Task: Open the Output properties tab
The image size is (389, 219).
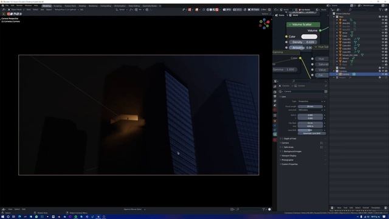Action: click(x=275, y=96)
